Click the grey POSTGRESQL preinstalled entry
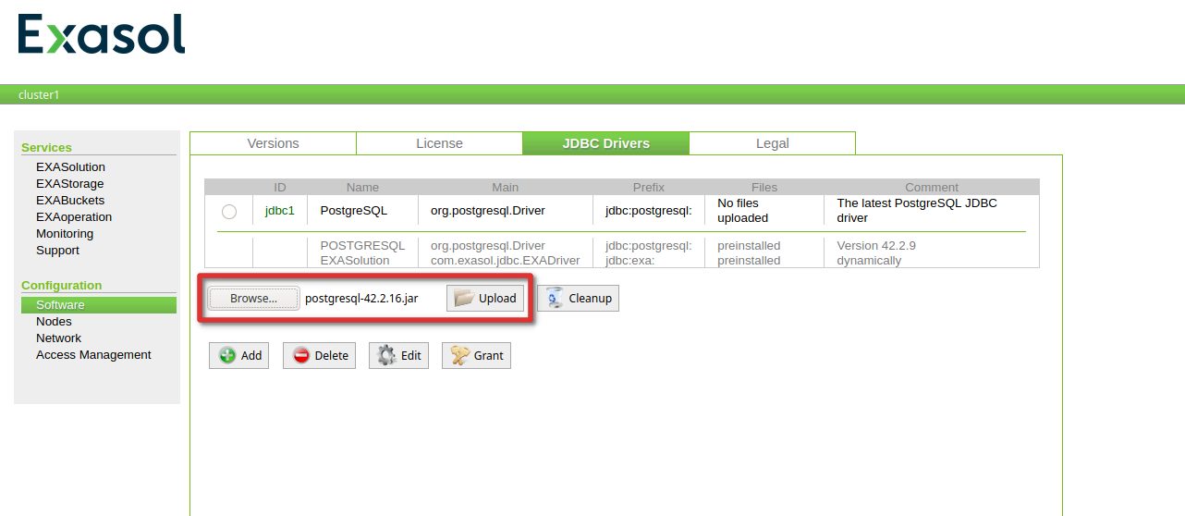The width and height of the screenshot is (1185, 516). coord(362,246)
